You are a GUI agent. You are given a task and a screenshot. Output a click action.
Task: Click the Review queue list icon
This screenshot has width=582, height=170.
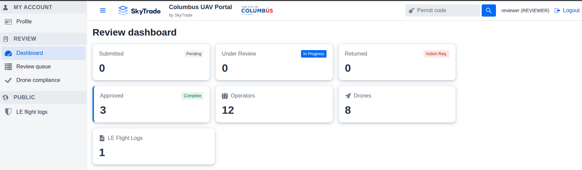pyautogui.click(x=8, y=67)
